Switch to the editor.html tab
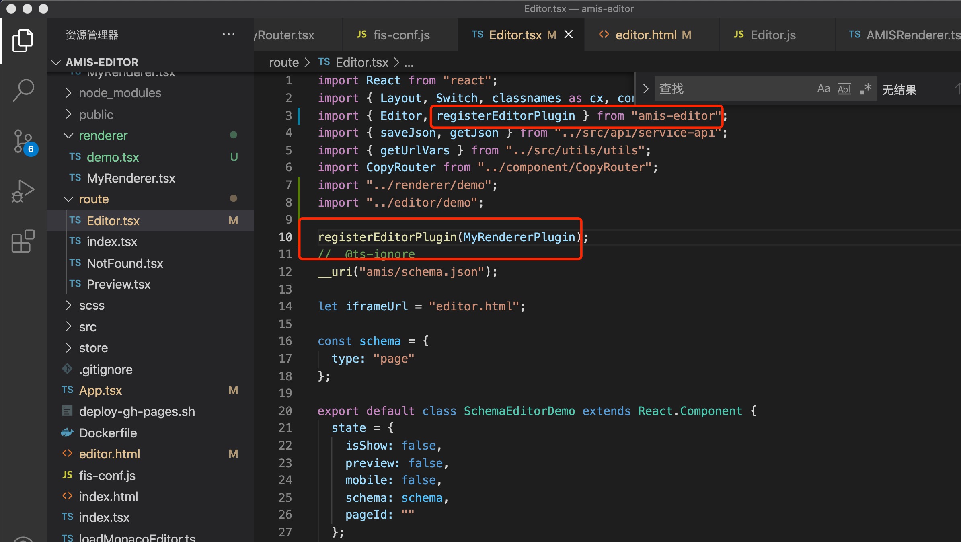961x542 pixels. (x=651, y=35)
